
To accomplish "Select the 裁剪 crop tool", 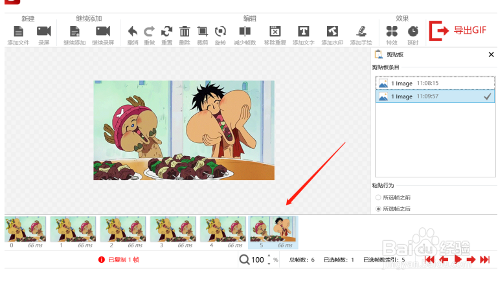I will (202, 32).
